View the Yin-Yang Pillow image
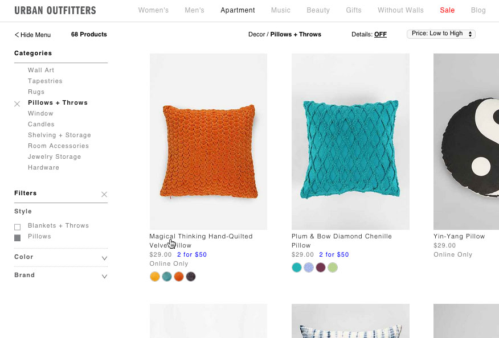This screenshot has width=499, height=338. 473,141
